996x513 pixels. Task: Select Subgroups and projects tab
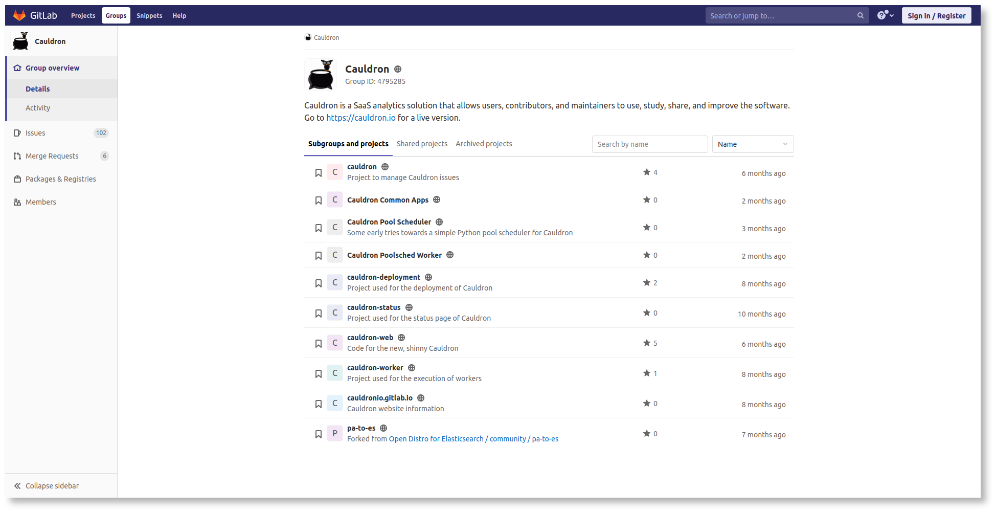click(348, 144)
